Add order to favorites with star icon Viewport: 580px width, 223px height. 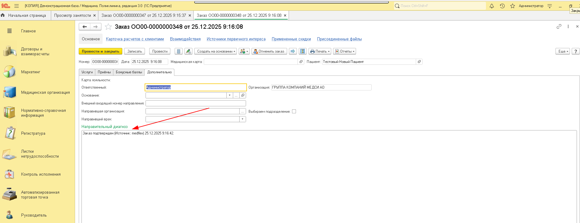(x=108, y=27)
